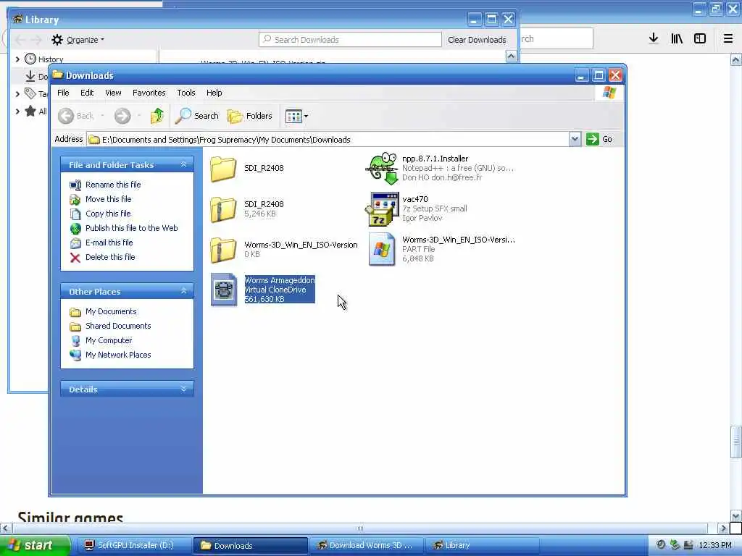The image size is (742, 556).
Task: Click the leftmost system tray icon
Action: click(661, 544)
